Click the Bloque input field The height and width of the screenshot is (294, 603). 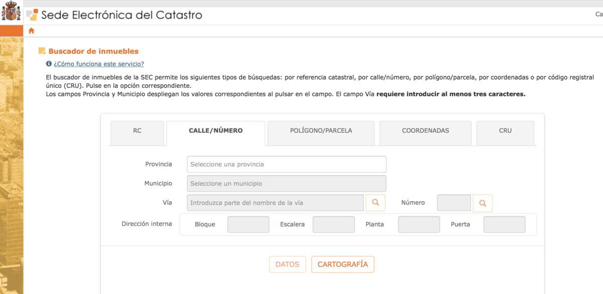coord(248,224)
